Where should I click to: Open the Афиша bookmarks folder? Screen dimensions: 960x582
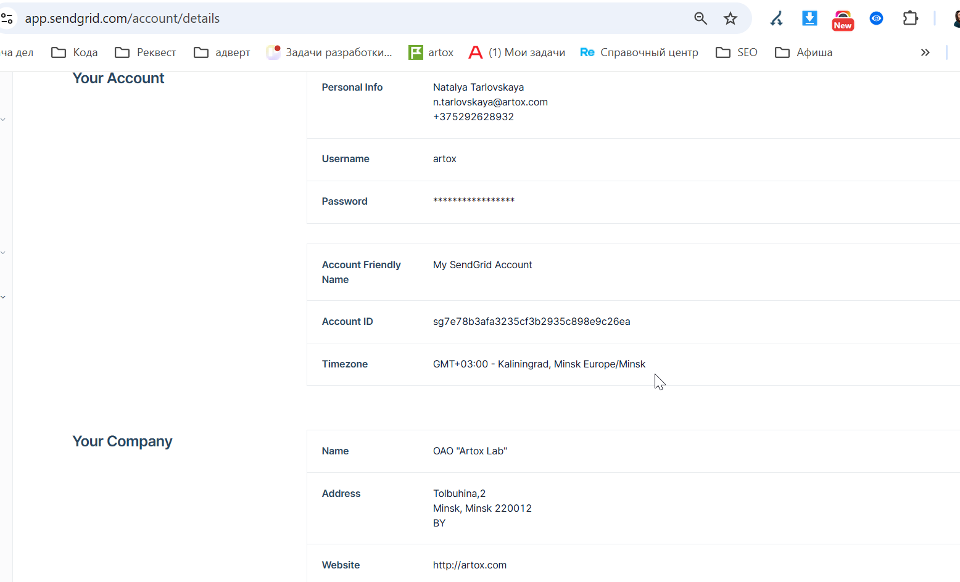click(x=804, y=52)
